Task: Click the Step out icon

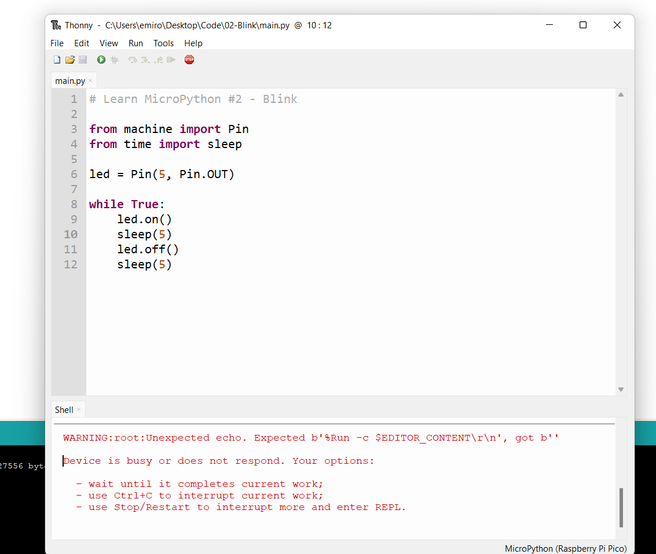Action: point(158,60)
